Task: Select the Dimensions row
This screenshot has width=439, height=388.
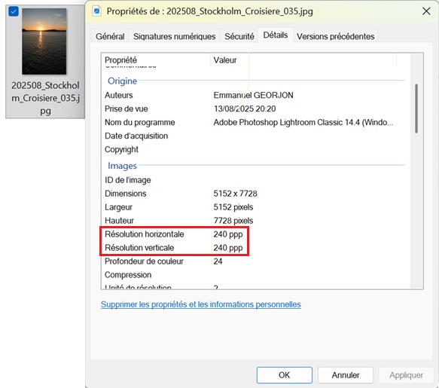Action: point(253,194)
